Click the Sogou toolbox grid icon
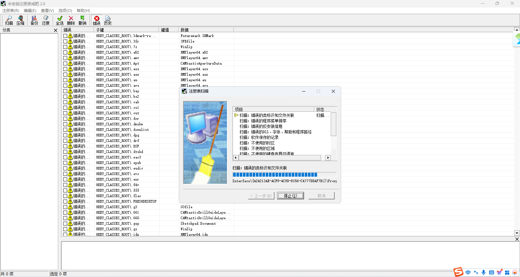This screenshot has height=277, width=520. pos(507,272)
